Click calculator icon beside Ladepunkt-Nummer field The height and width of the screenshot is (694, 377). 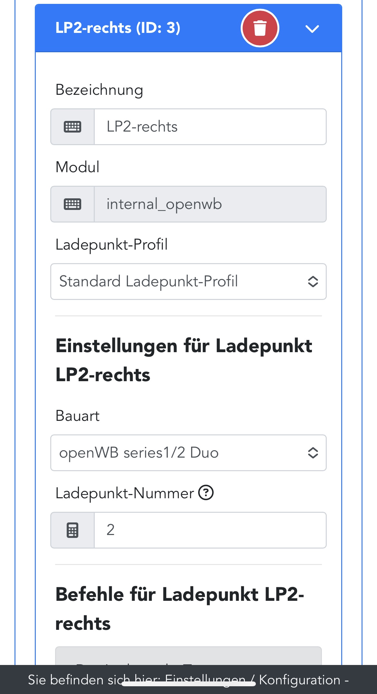[x=72, y=530]
